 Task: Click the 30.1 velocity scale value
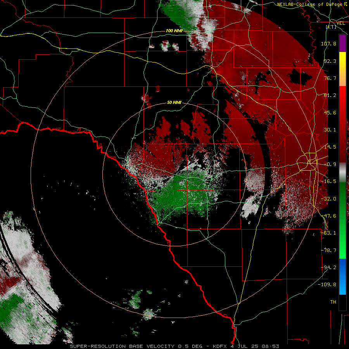click(x=330, y=130)
